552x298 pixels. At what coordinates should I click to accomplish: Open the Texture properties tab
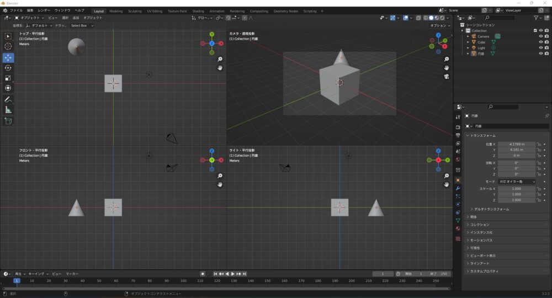[x=458, y=238]
